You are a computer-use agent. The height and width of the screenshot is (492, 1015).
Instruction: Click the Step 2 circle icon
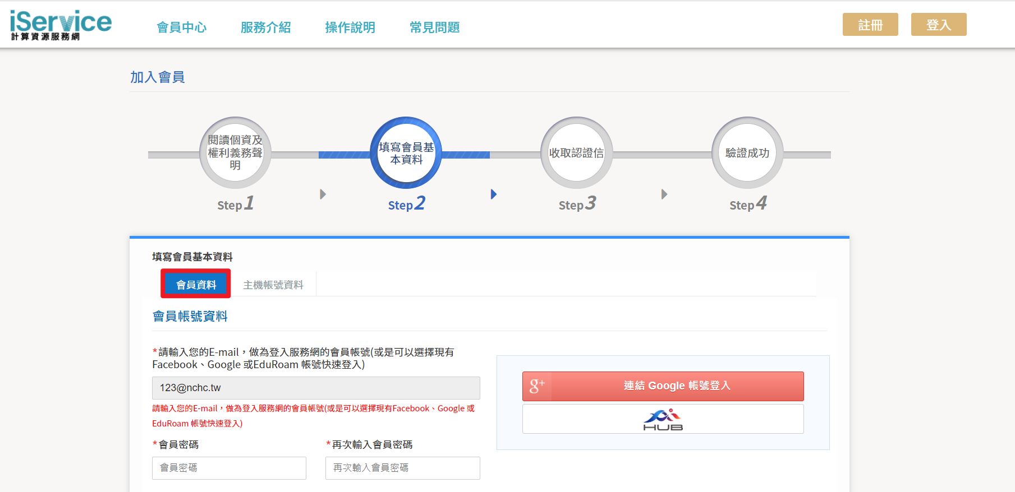(x=406, y=153)
